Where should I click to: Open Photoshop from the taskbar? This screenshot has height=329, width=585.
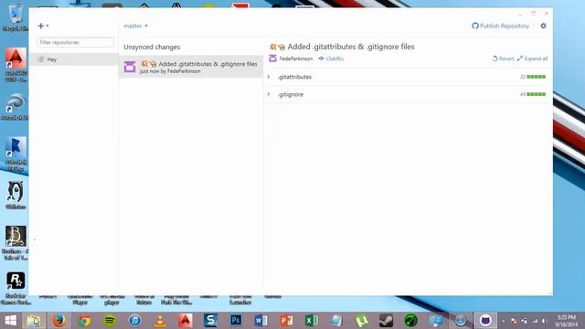tap(236, 321)
